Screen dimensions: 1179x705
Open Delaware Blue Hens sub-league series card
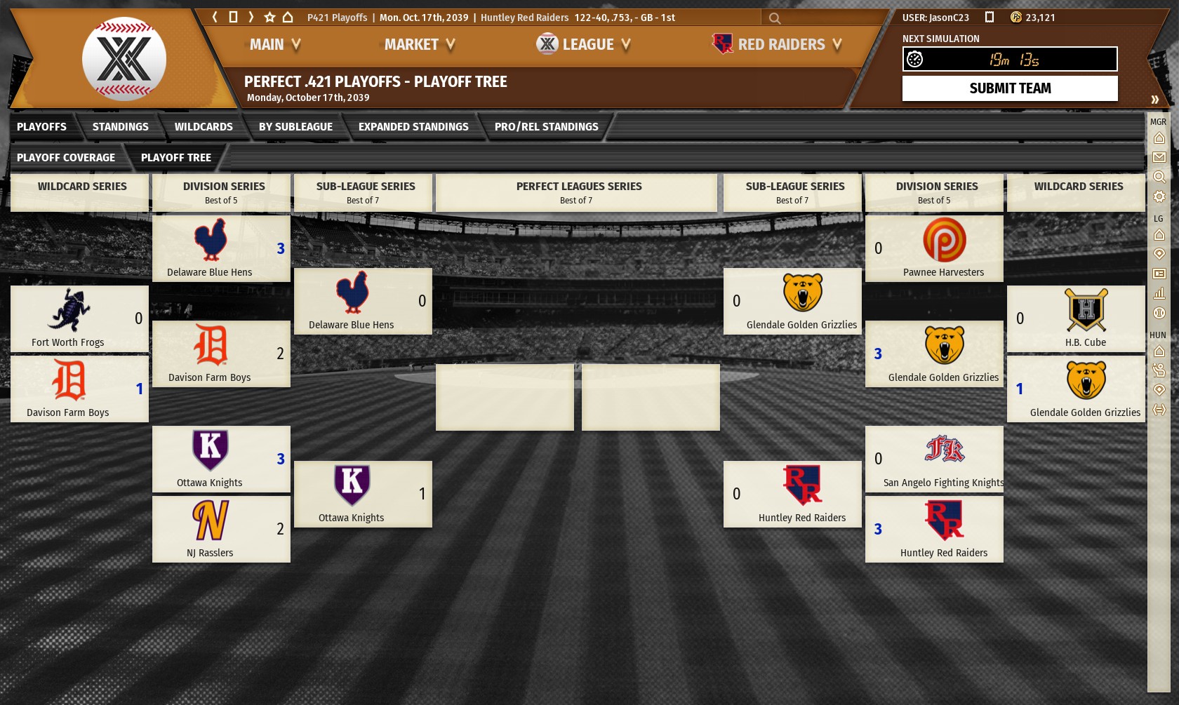tap(363, 301)
